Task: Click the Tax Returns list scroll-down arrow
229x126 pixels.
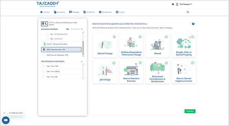Action: (x=83, y=78)
